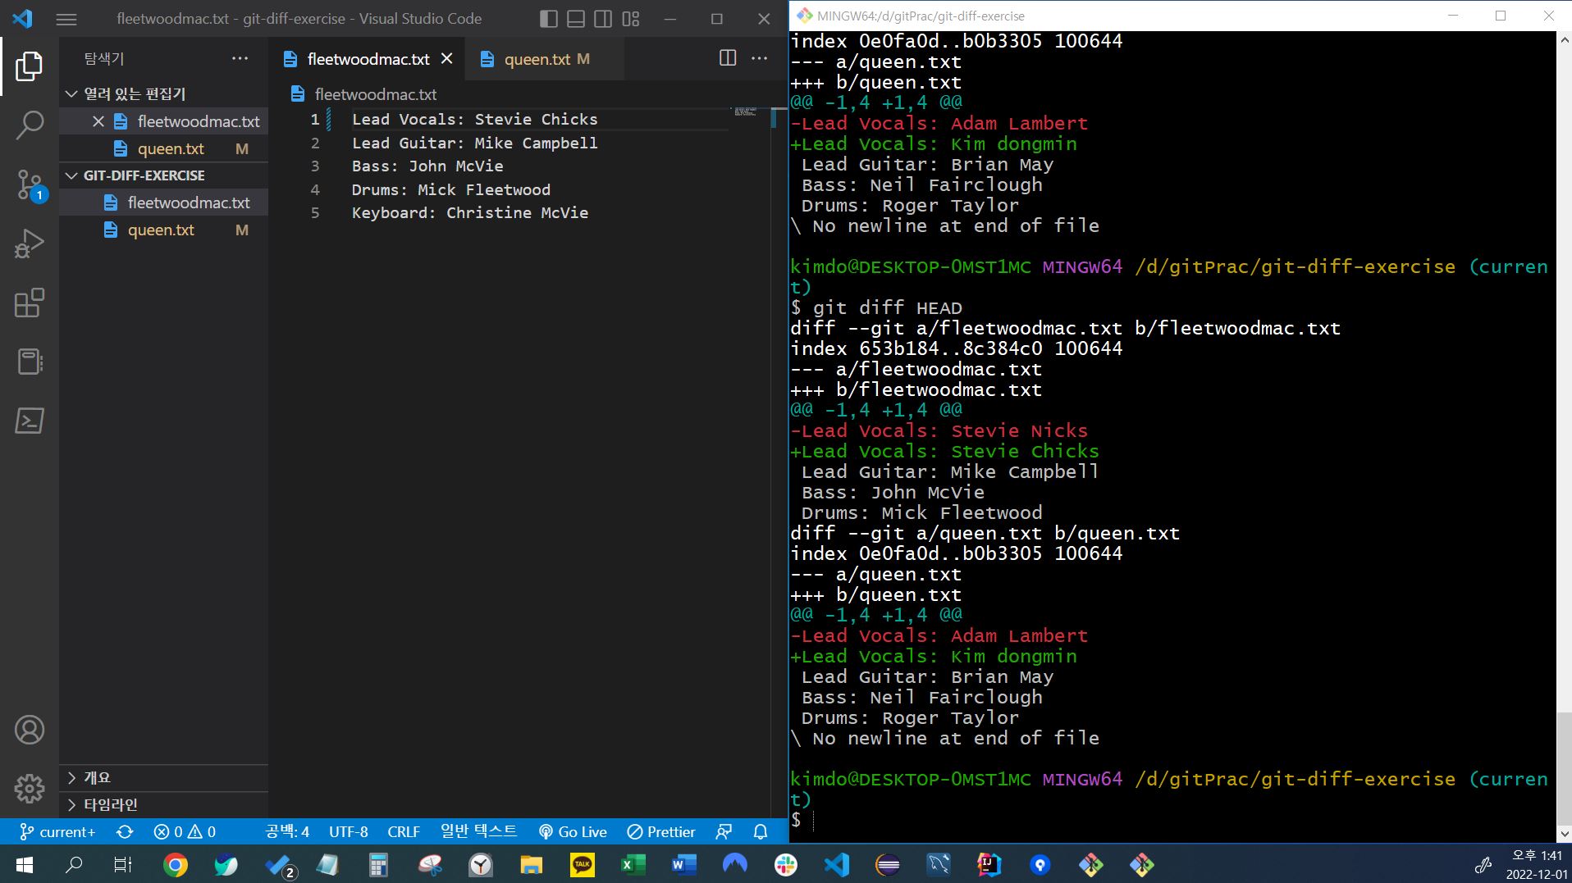Open the JetBrains IDE icon in taskbar
This screenshot has height=883, width=1572.
click(x=989, y=864)
